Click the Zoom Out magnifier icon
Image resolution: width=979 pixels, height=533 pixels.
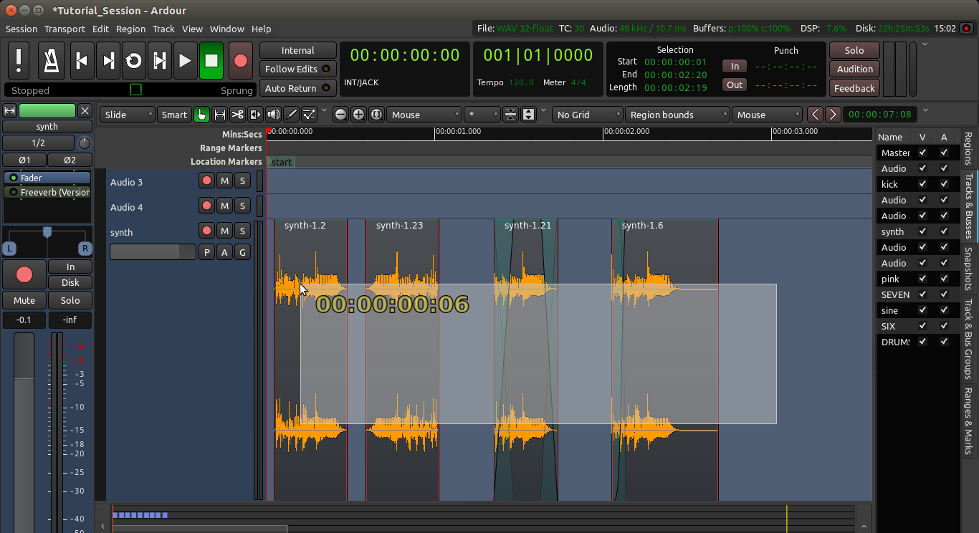[340, 115]
